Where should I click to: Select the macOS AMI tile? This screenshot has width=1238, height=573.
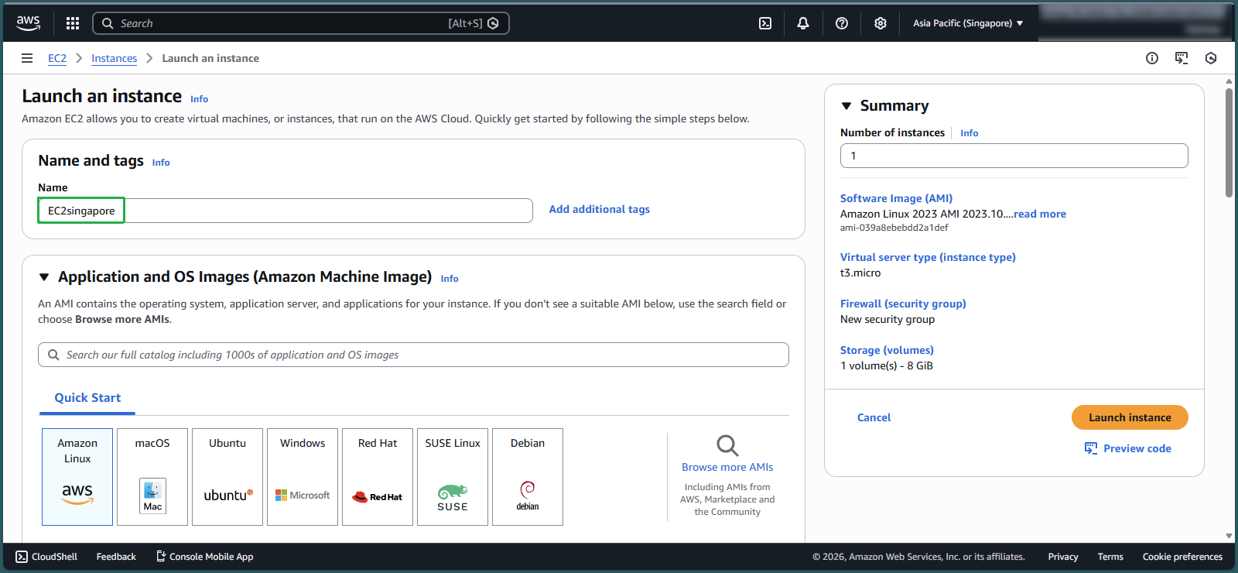[152, 477]
